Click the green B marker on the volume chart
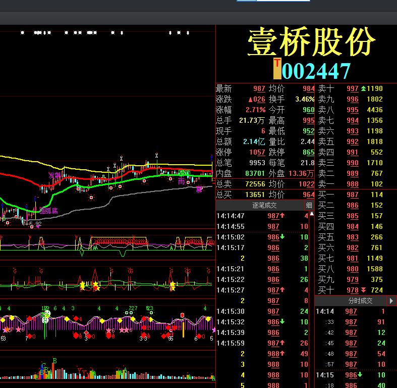This screenshot has width=397, height=388. 54,361
